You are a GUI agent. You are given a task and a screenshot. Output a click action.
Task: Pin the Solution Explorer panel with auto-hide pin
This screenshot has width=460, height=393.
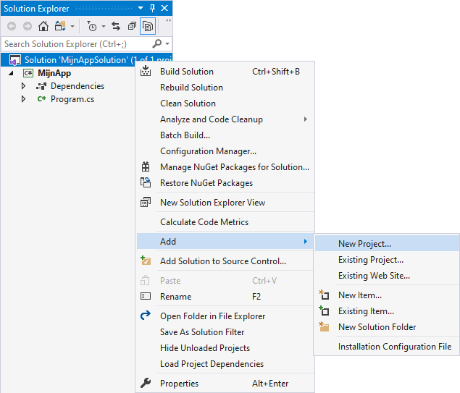[x=152, y=9]
